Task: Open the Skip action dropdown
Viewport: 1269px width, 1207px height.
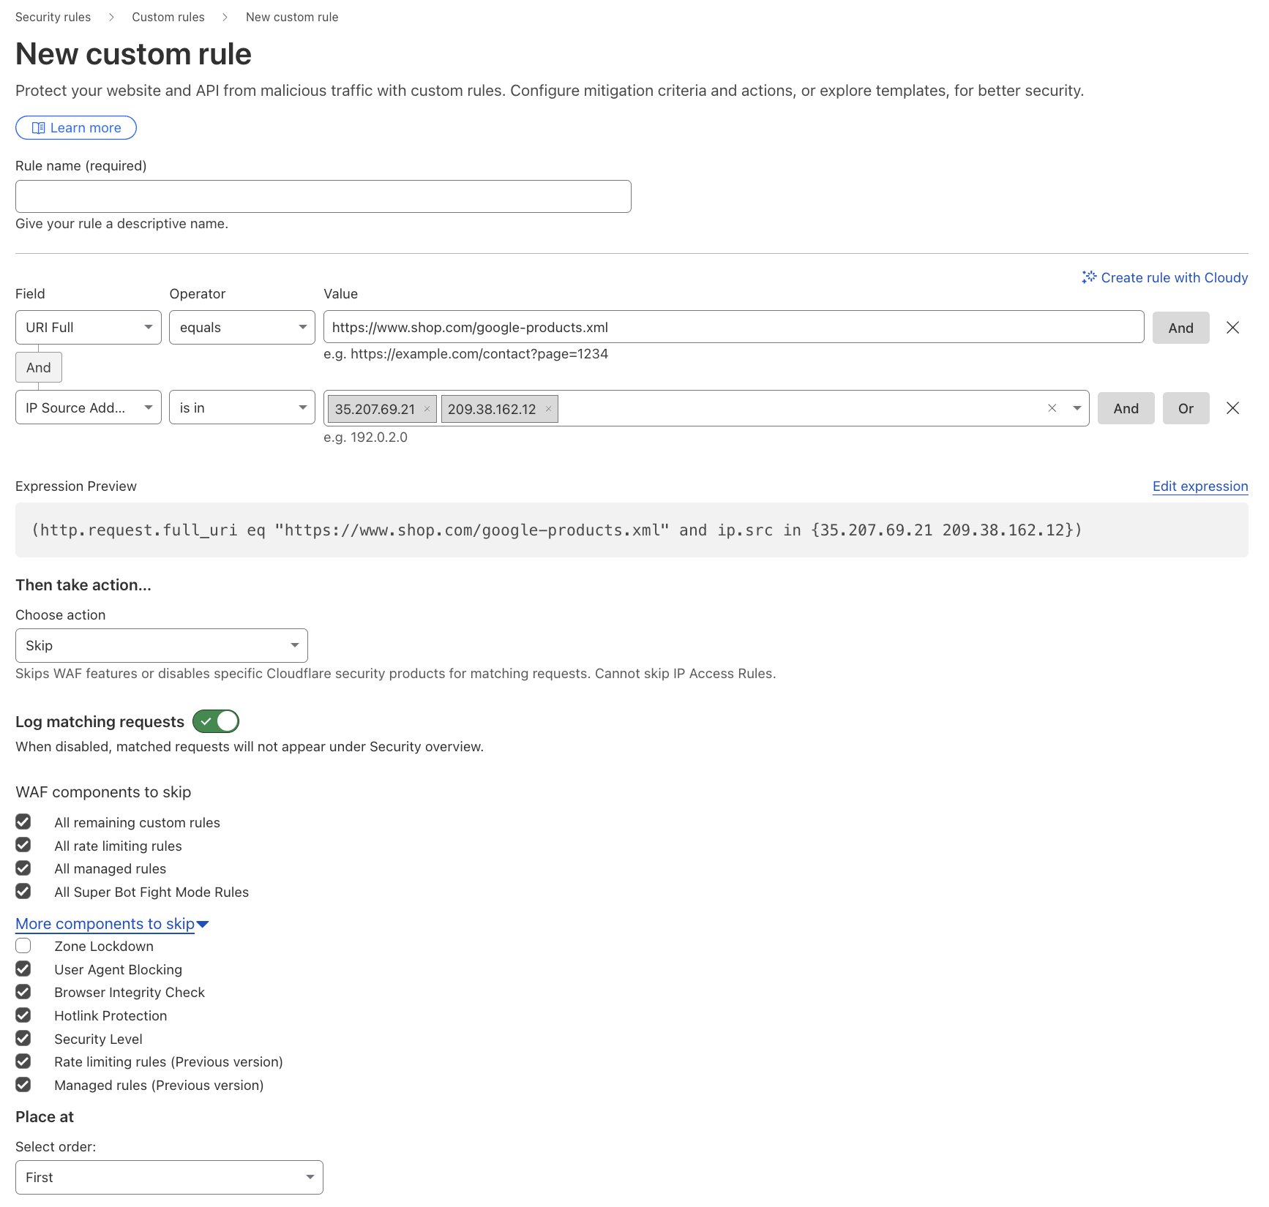Action: click(x=161, y=646)
